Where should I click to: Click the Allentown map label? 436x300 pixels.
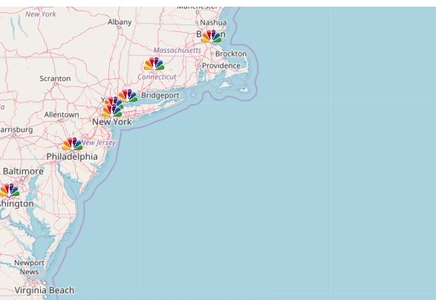click(x=62, y=114)
